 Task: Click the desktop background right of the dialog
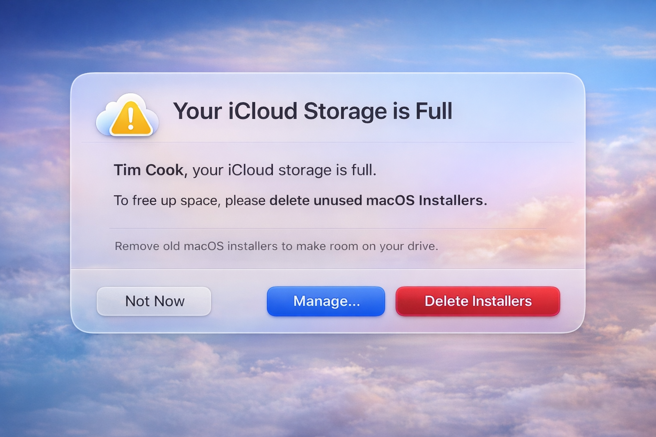[x=621, y=205]
